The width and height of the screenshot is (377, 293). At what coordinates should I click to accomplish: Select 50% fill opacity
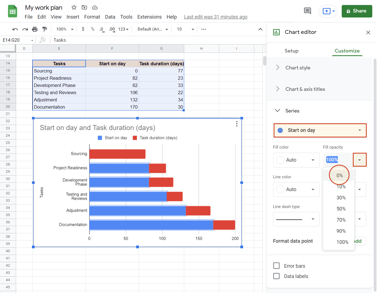tap(341, 209)
